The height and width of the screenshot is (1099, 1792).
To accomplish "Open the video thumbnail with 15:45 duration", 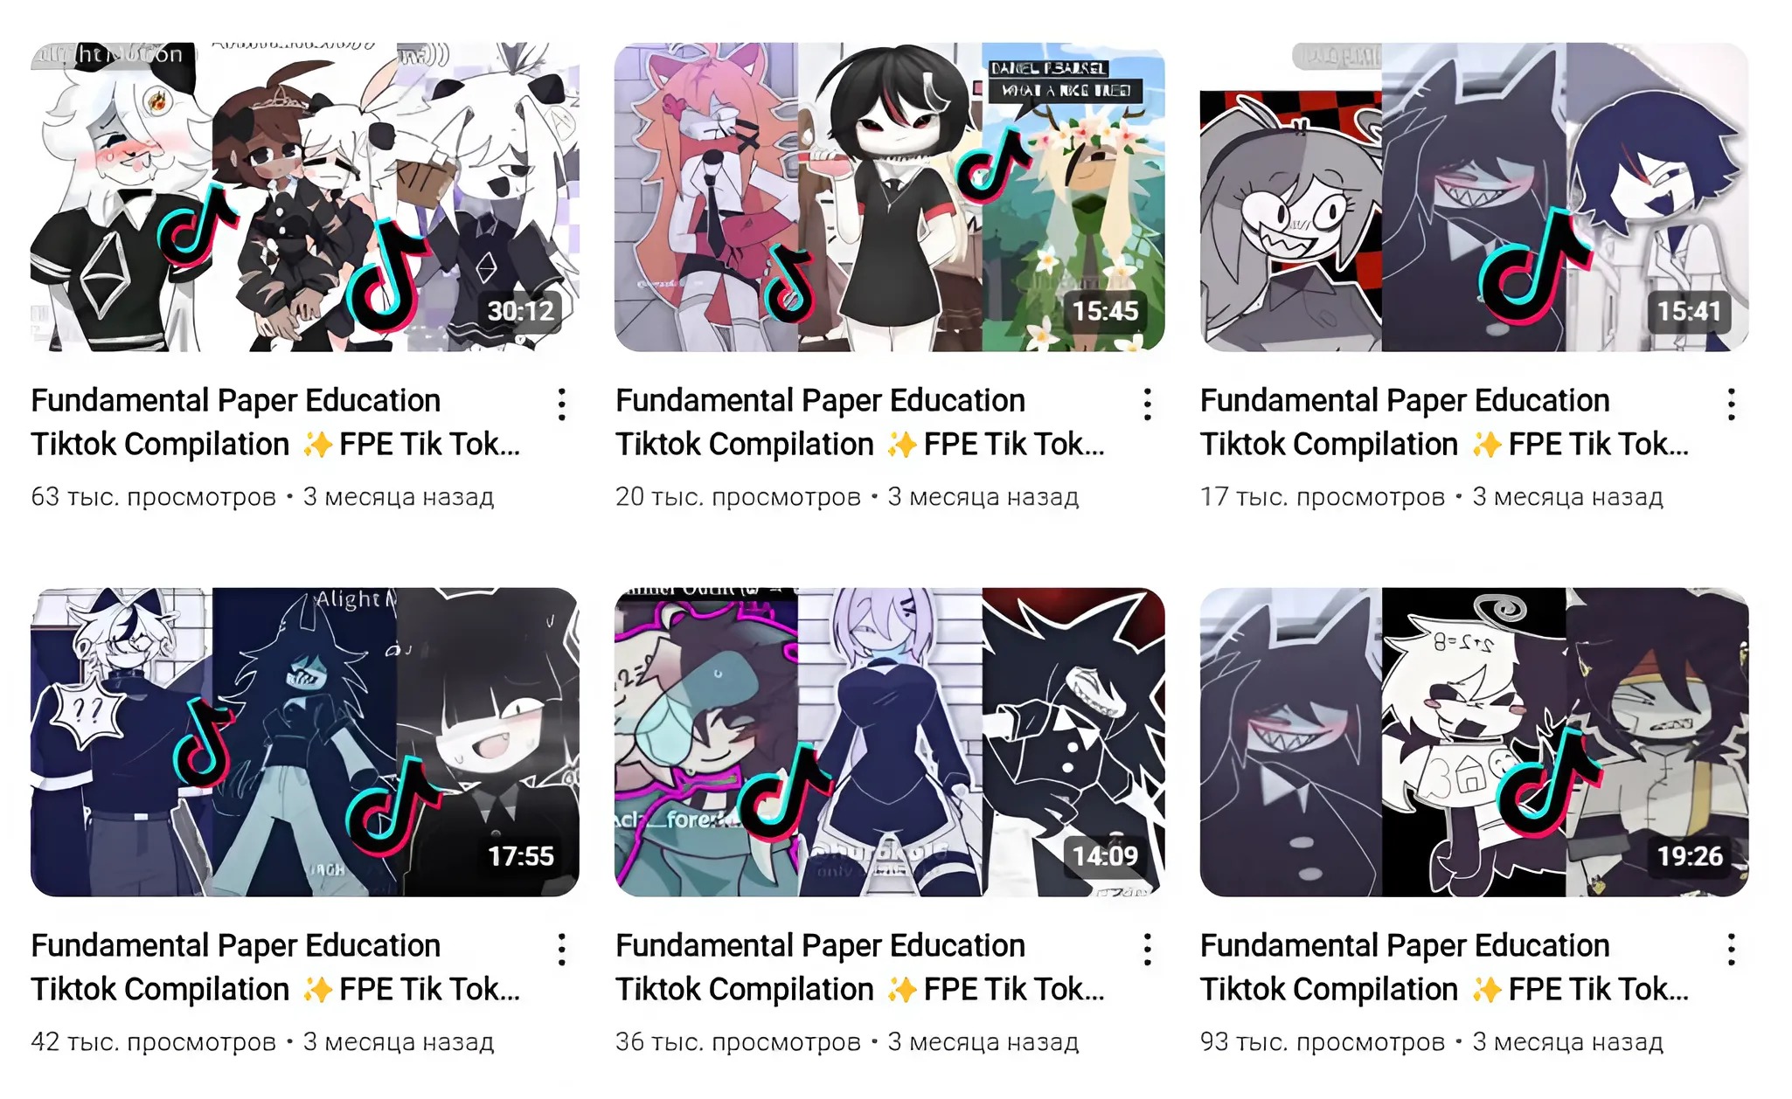I will pos(890,197).
